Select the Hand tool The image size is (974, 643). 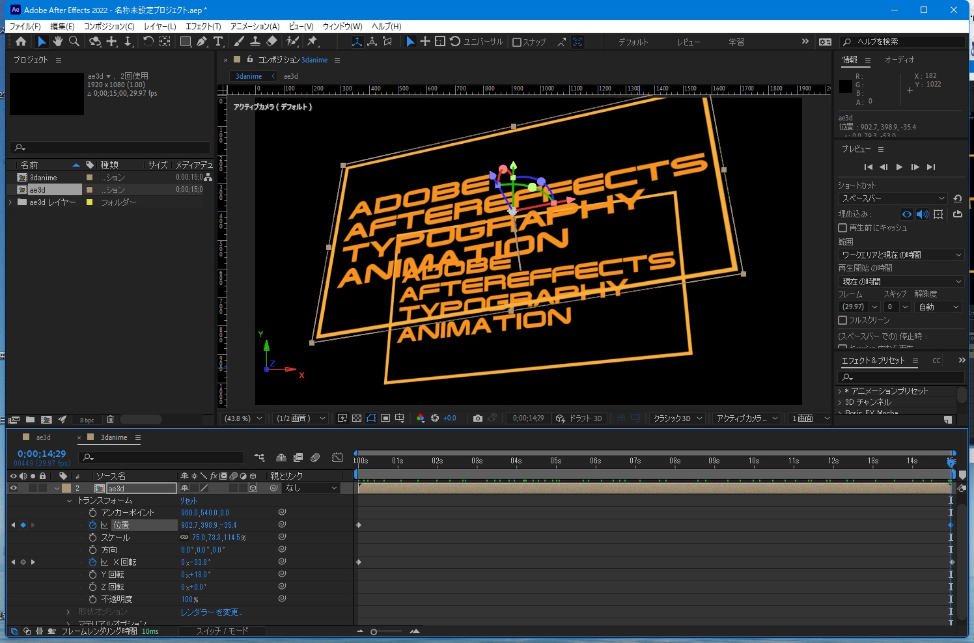pos(58,42)
